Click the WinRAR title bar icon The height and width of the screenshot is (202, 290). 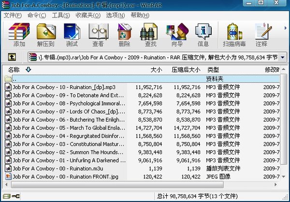click(x=5, y=5)
